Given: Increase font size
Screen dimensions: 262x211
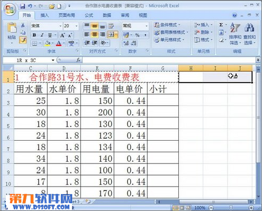Looking at the screenshot, I should coord(62,35).
